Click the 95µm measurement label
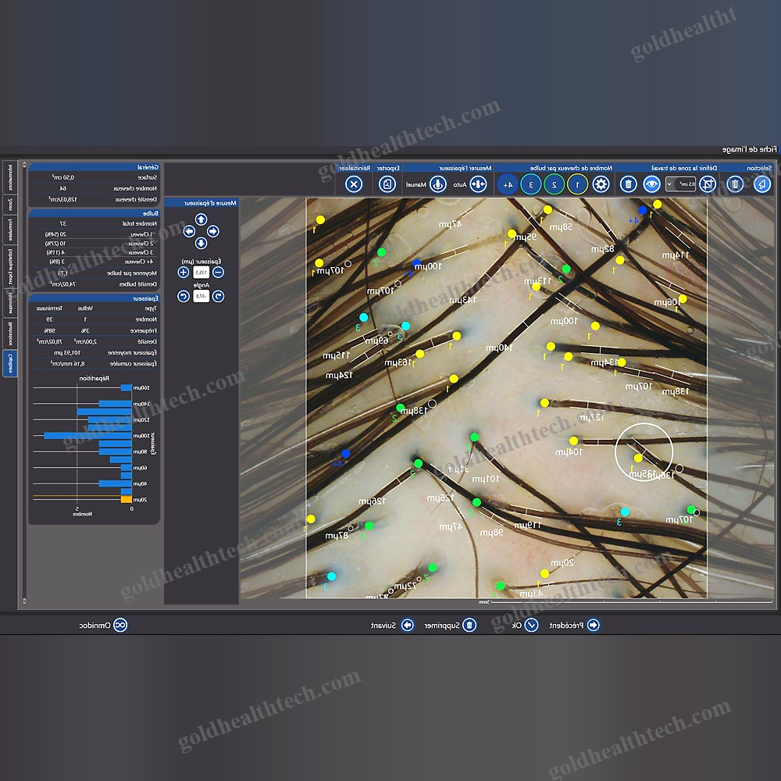 [526, 237]
